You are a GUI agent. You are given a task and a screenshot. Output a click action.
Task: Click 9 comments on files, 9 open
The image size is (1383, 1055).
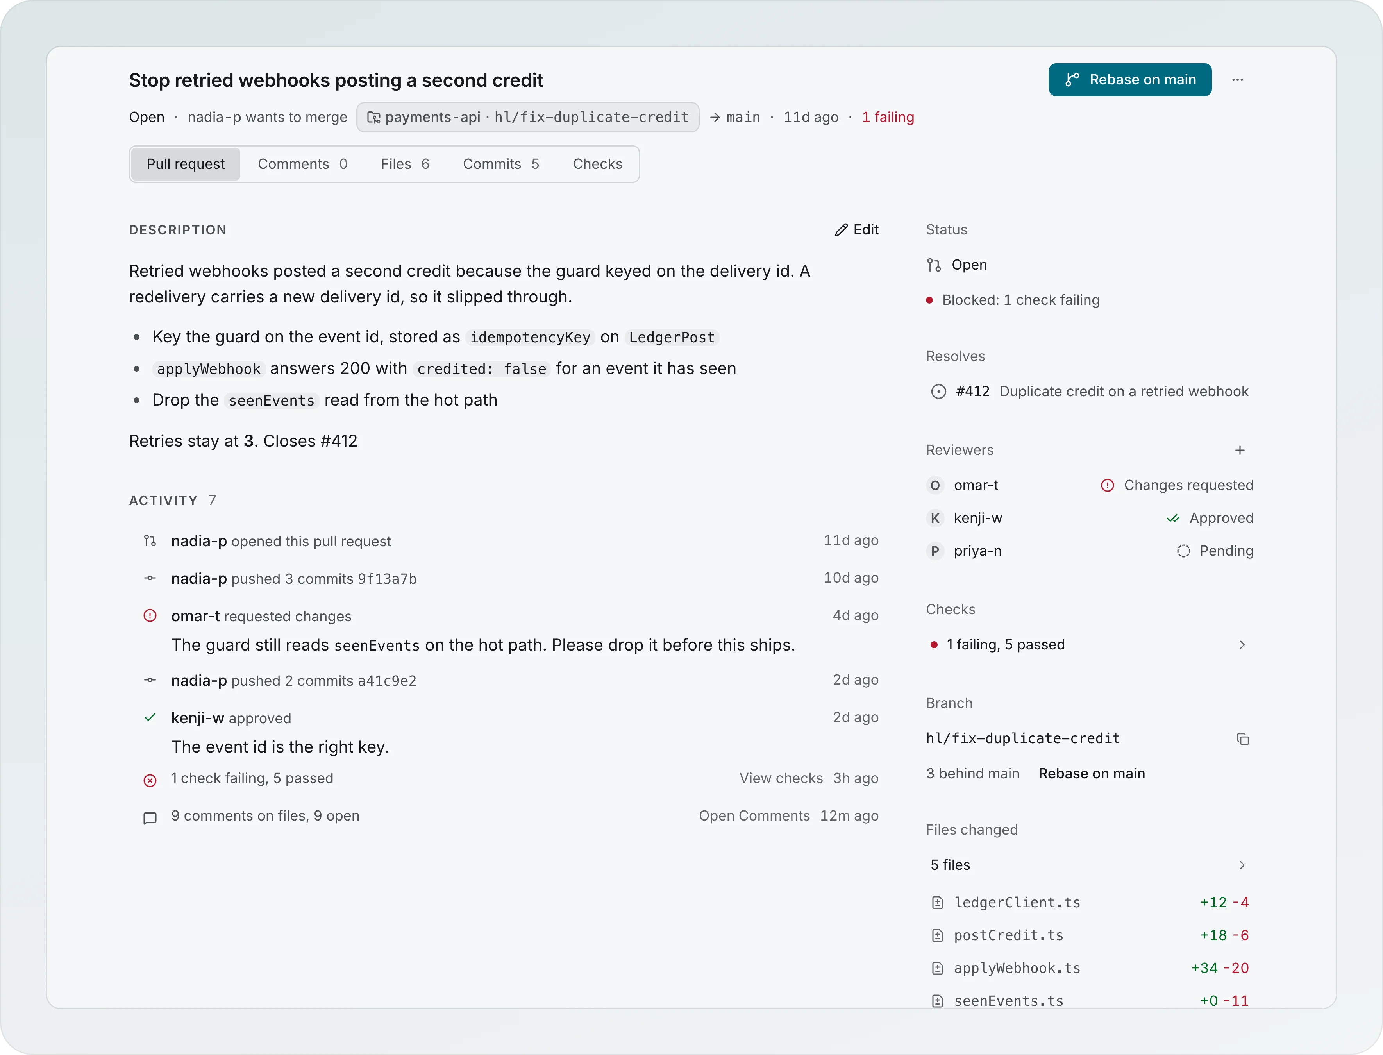click(266, 816)
